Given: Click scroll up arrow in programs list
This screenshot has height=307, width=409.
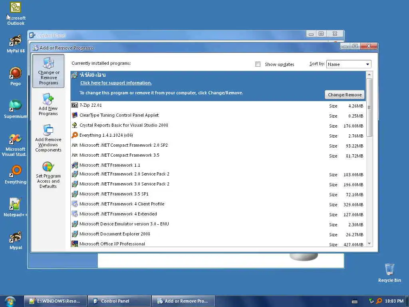Looking at the screenshot, I should [369, 75].
